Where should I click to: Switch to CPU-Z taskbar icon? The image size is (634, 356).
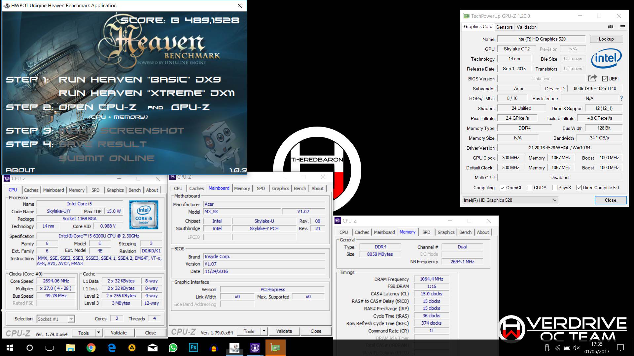pyautogui.click(x=255, y=347)
